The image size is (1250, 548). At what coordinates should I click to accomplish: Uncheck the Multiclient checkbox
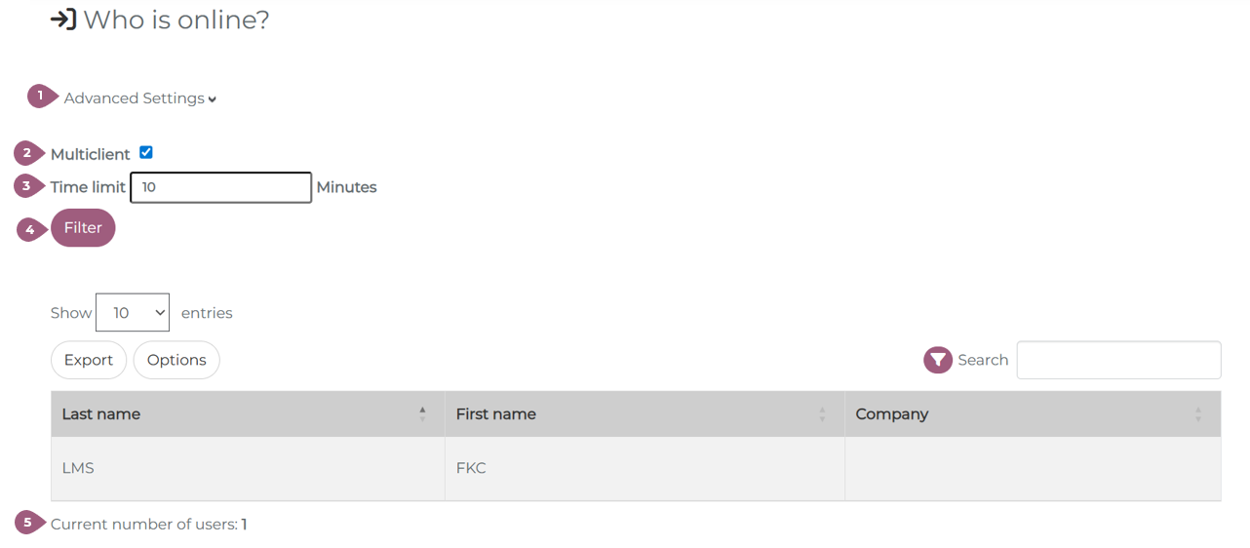146,152
